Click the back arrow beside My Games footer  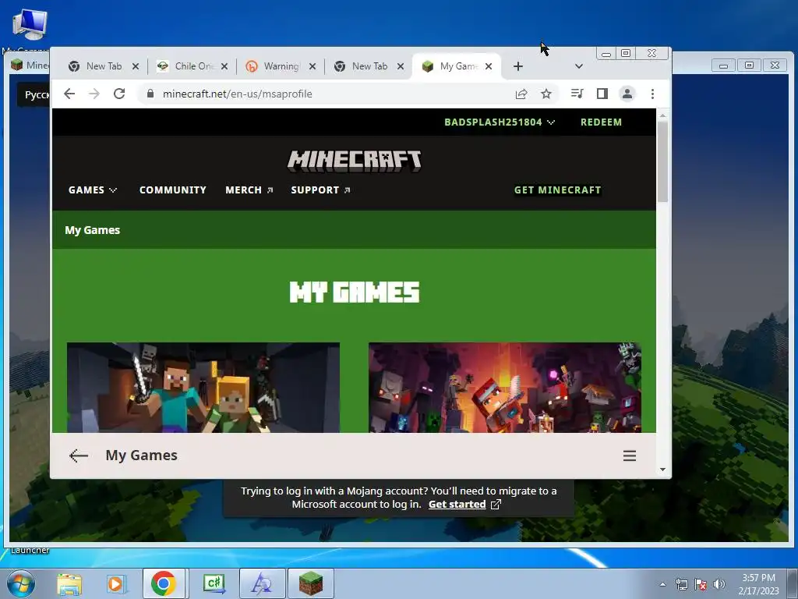(79, 455)
